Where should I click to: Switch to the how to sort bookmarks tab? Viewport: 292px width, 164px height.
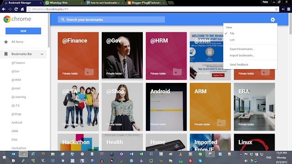[105, 3]
